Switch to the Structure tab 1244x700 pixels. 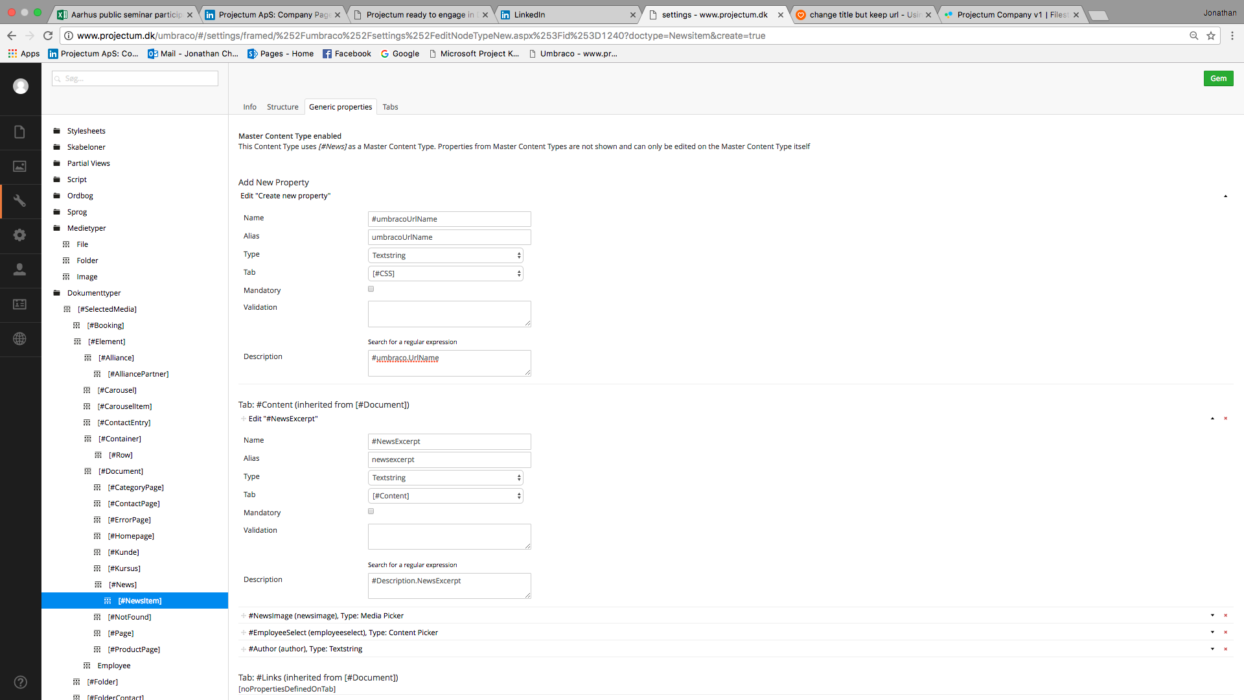coord(282,107)
